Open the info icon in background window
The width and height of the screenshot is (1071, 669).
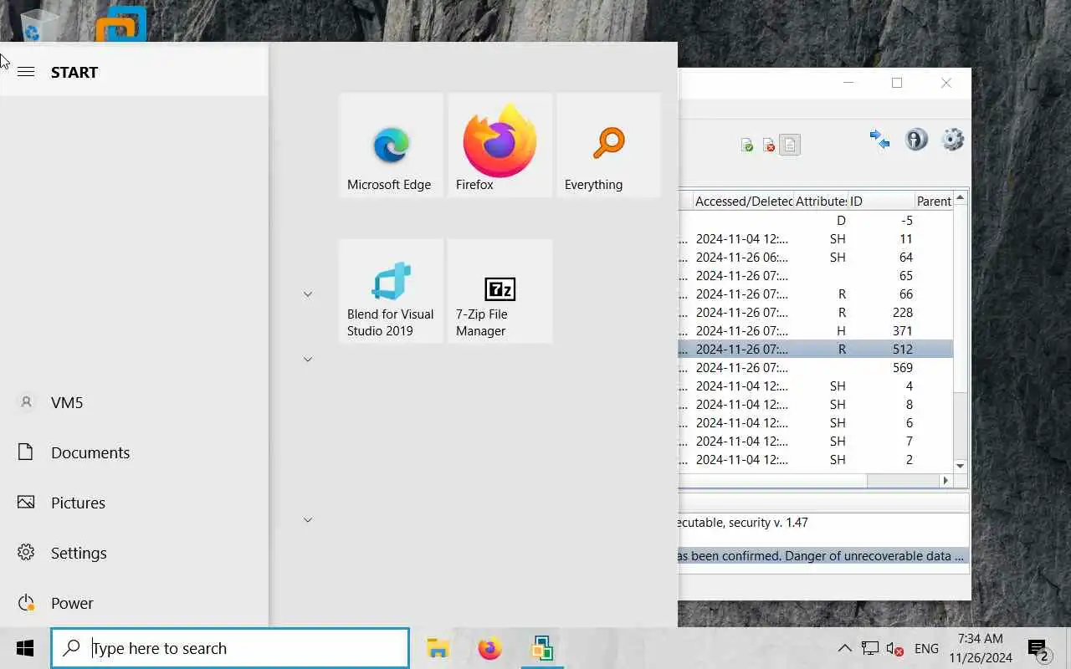point(916,139)
